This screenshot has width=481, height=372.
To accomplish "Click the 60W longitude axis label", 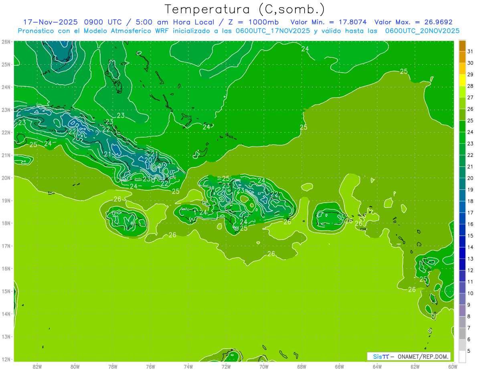I will [x=453, y=366].
